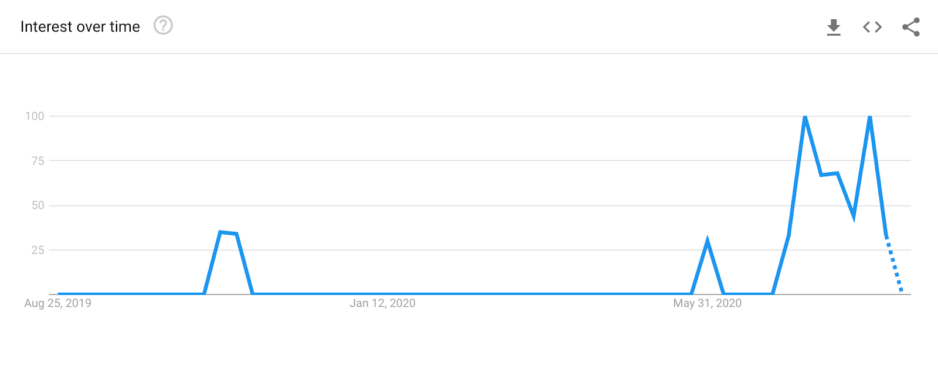Click the 25 y-axis label
The width and height of the screenshot is (938, 374).
[x=38, y=251]
